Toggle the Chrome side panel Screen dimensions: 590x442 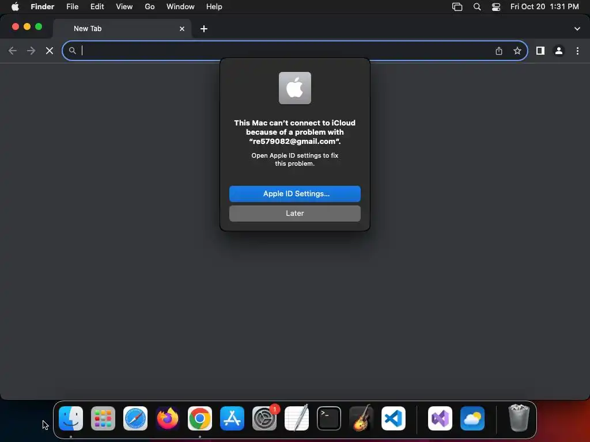point(540,51)
